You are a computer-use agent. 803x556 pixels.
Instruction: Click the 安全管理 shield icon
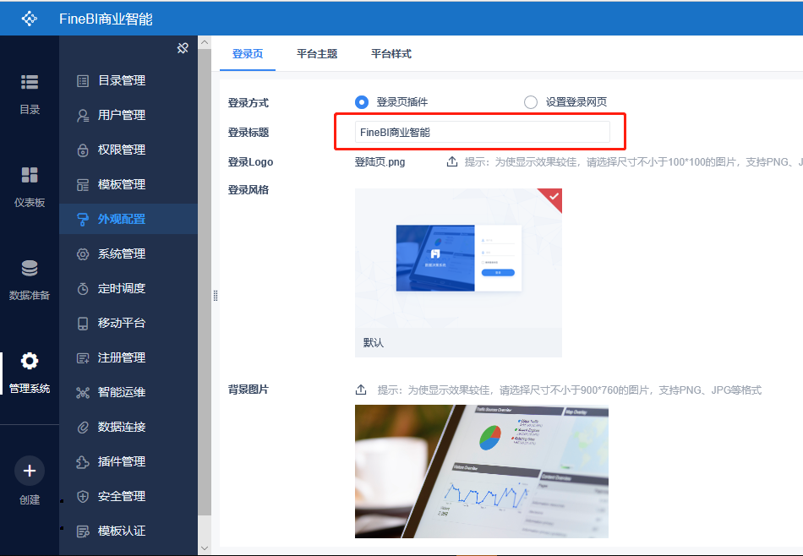(x=83, y=497)
